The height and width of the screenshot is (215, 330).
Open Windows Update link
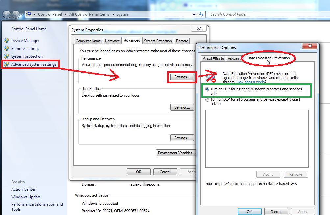(x=26, y=197)
